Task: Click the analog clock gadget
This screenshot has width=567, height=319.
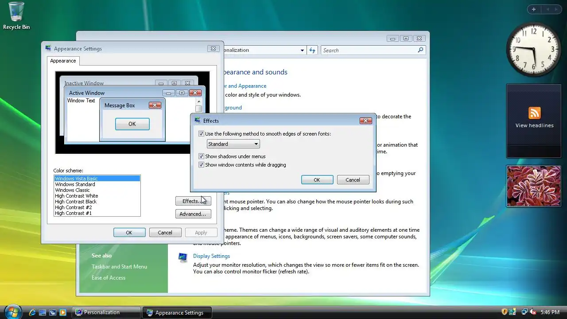Action: (533, 49)
